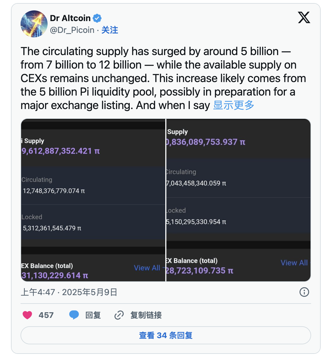
Task: Click the @Dr_Picoin handle
Action: (72, 30)
